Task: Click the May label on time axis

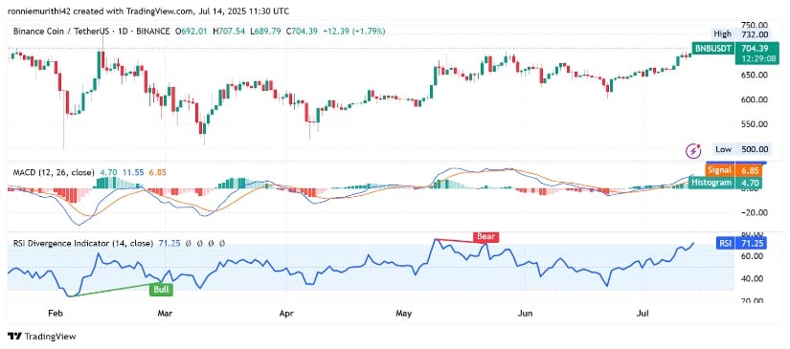Action: 404,314
